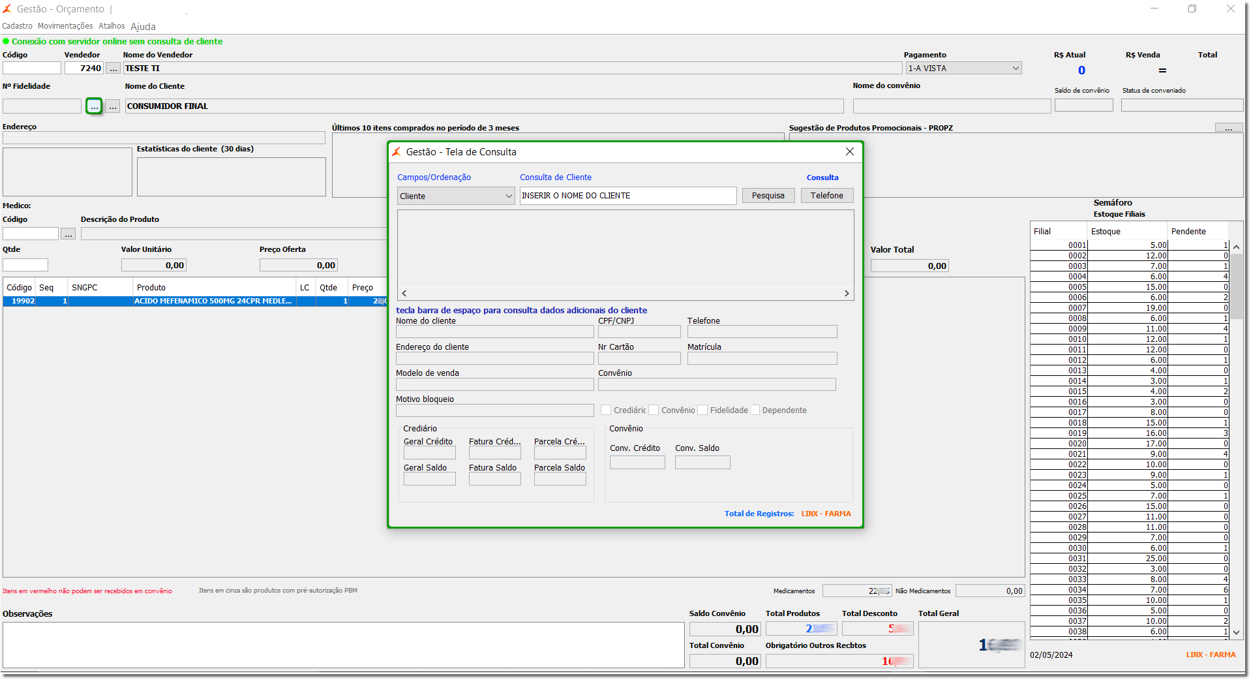
Task: Open the Pagamento dropdown showing 1-A VISTA
Action: [x=964, y=69]
